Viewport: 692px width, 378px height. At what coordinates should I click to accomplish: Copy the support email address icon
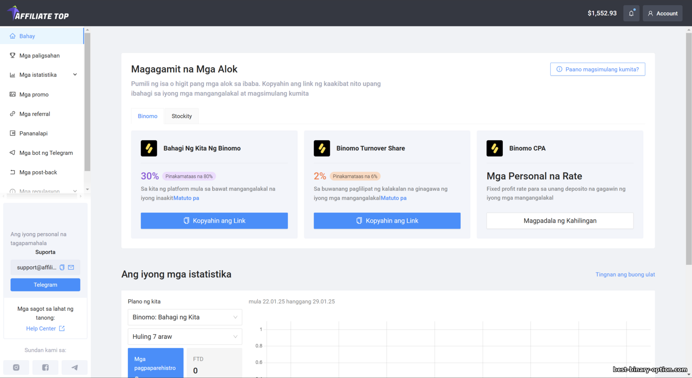pos(62,267)
